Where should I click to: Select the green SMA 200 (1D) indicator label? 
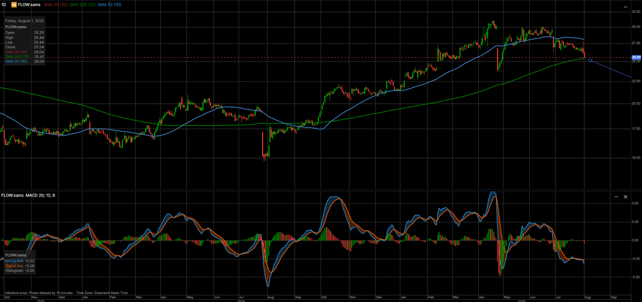(x=83, y=4)
